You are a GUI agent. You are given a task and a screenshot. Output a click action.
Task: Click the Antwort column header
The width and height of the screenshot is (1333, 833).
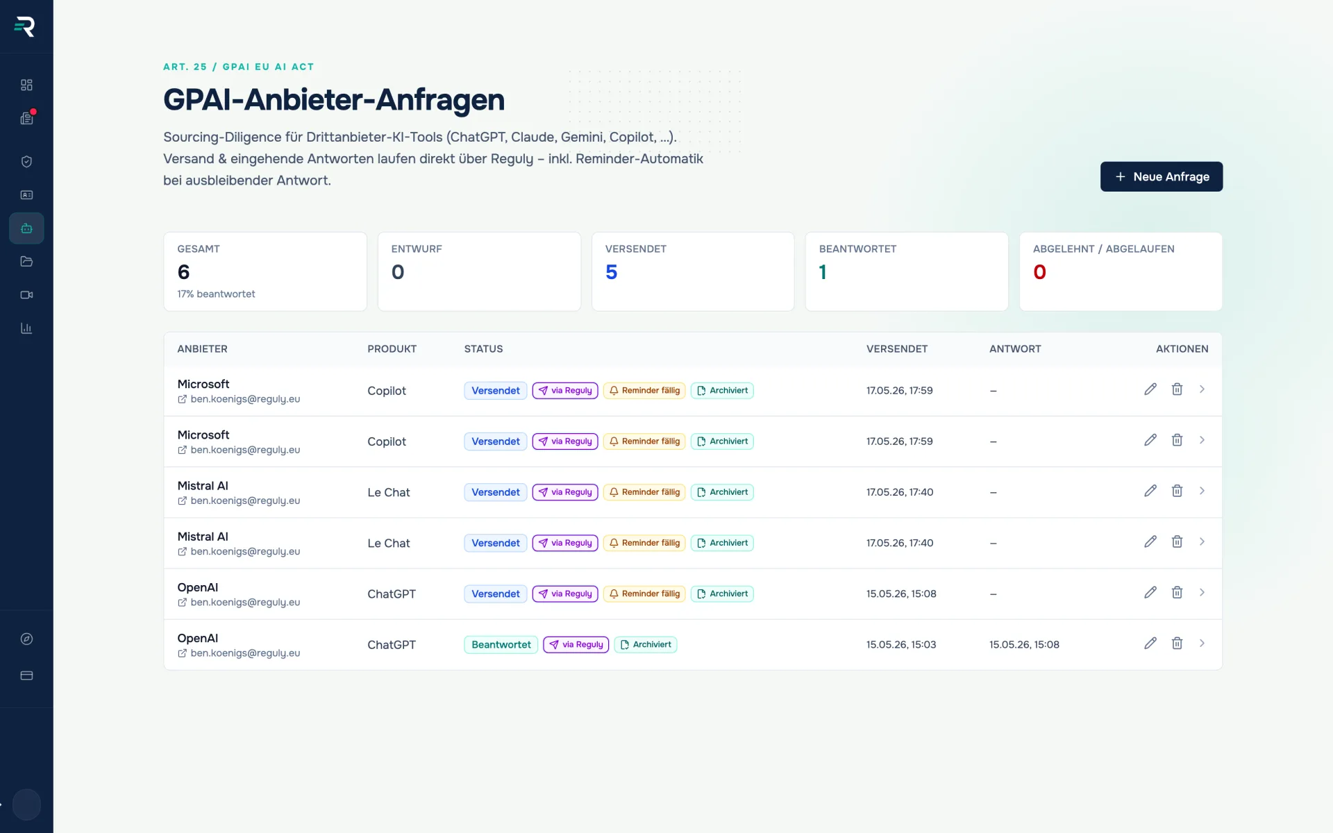point(1015,349)
